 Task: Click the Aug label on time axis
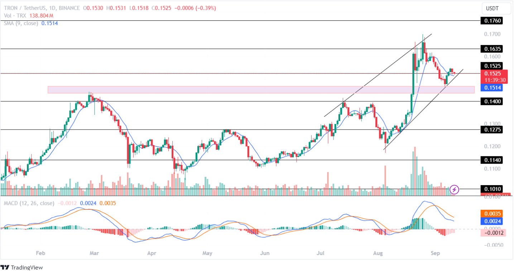[378, 253]
